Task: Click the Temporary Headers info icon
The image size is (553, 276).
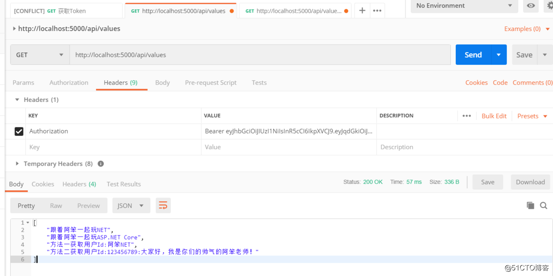Action: (x=101, y=163)
